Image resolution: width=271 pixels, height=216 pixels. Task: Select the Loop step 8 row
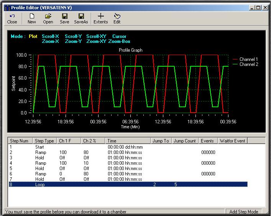point(40,185)
